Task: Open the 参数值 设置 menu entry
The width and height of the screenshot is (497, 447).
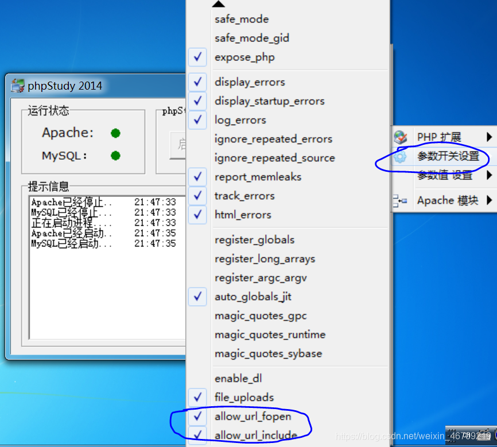Action: pos(444,175)
